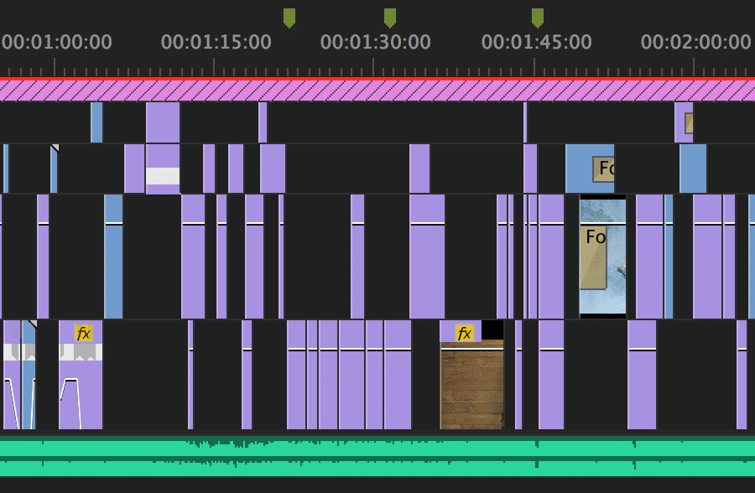Select the wide purple clip under 00:01:30:00 on third track
The height and width of the screenshot is (493, 755).
click(x=427, y=257)
